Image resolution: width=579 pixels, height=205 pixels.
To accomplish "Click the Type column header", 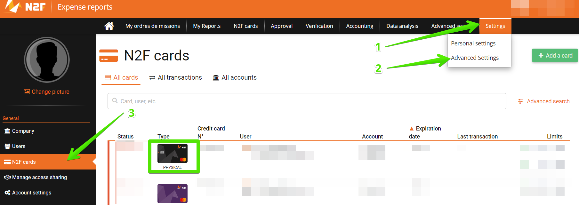I will point(164,137).
